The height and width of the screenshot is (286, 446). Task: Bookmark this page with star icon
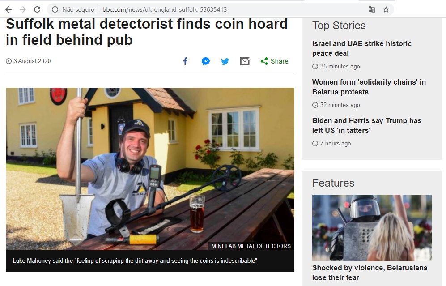386,9
